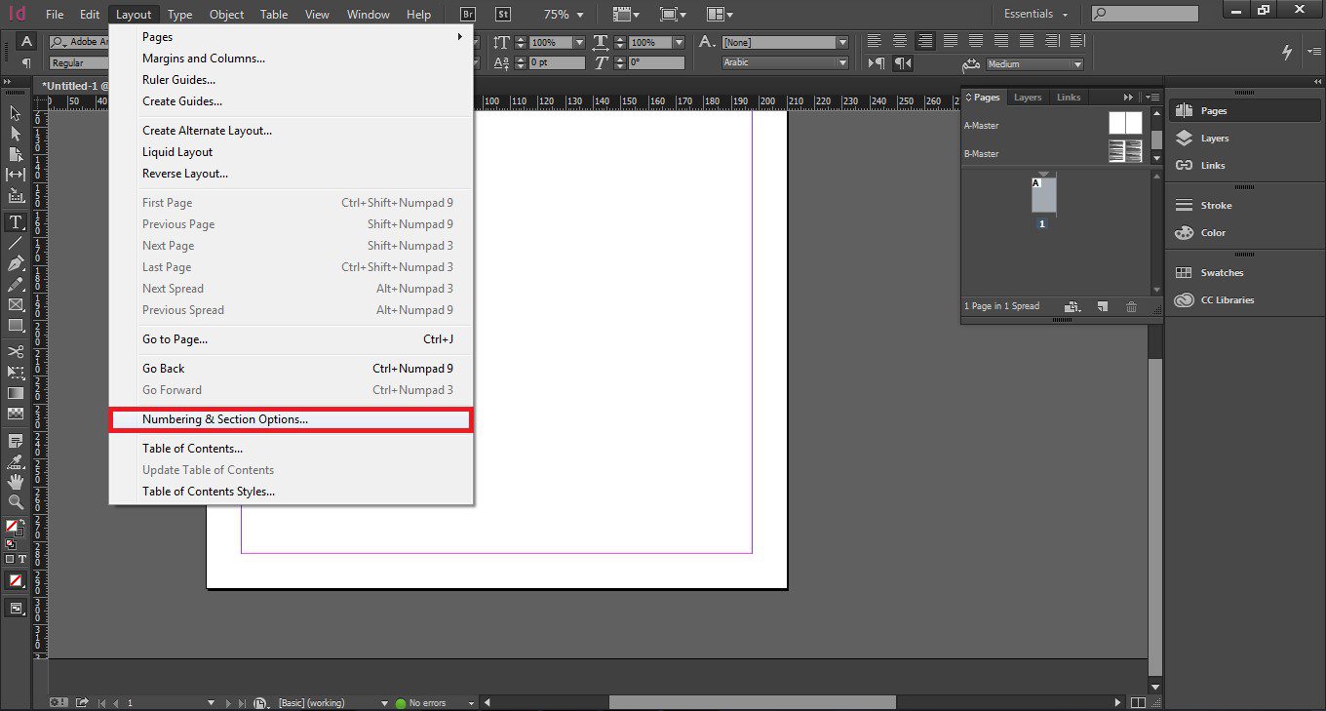Create new page icon in Pages panel
The width and height of the screenshot is (1326, 711).
click(1102, 306)
